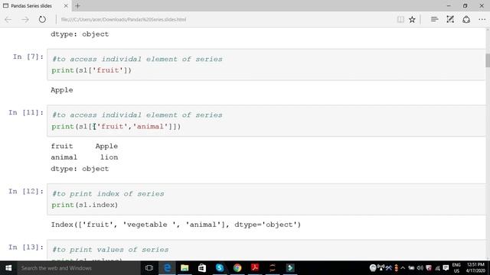Click the In [11] cell label

25,112
